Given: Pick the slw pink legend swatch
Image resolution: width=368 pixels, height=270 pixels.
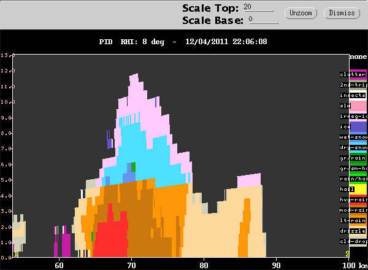Looking at the screenshot, I should [x=358, y=106].
